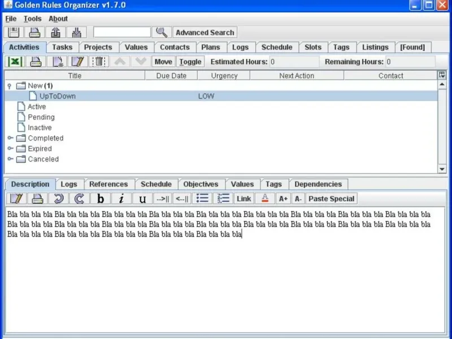452x339 pixels.
Task: Collapse the New folder node
Action: pyautogui.click(x=10, y=86)
